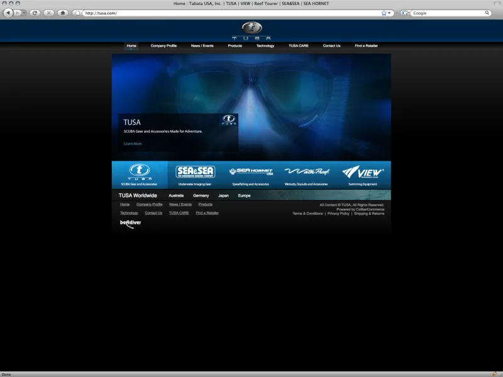The height and width of the screenshot is (377, 503).
Task: Click the URL address field
Action: [231, 13]
